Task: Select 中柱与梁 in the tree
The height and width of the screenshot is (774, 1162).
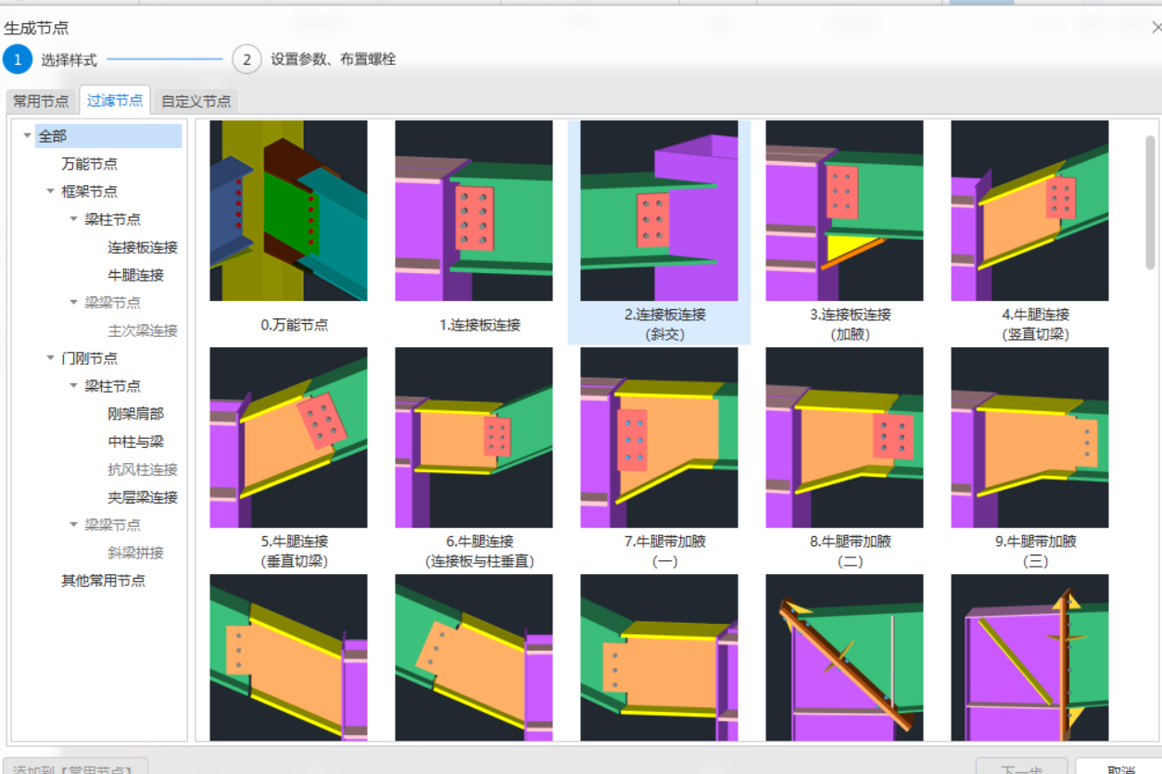Action: tap(135, 442)
